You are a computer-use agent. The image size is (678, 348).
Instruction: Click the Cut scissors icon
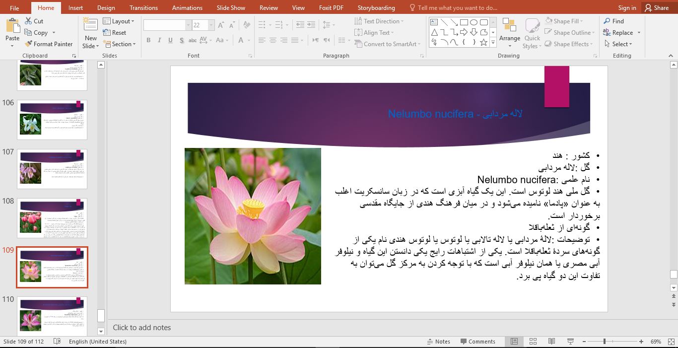click(28, 21)
